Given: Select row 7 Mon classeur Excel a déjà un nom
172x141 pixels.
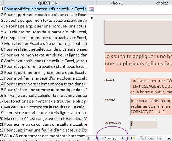Looking at the screenshot, I should (x=45, y=43).
